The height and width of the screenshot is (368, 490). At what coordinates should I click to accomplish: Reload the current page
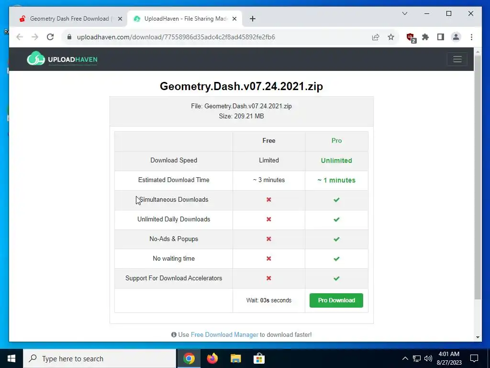pos(50,37)
